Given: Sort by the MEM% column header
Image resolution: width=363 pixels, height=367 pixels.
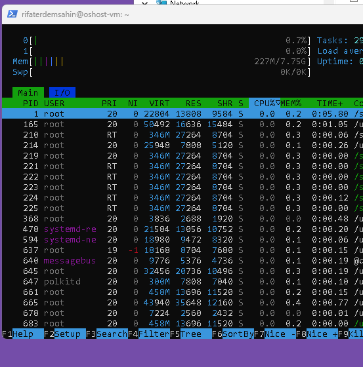Looking at the screenshot, I should [x=291, y=103].
